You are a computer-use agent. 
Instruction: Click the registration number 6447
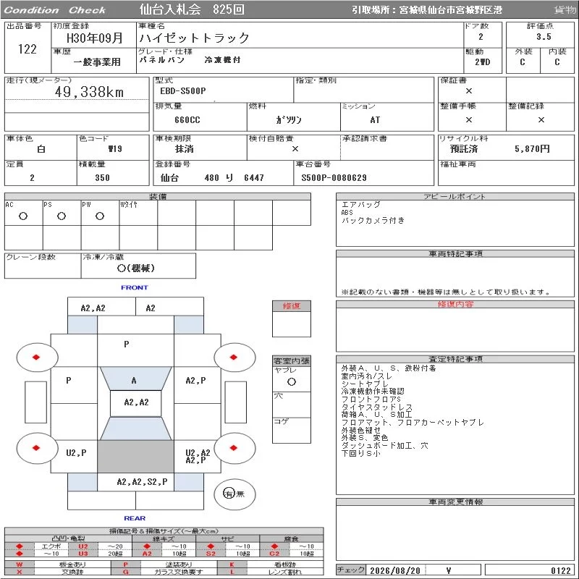tap(254, 178)
